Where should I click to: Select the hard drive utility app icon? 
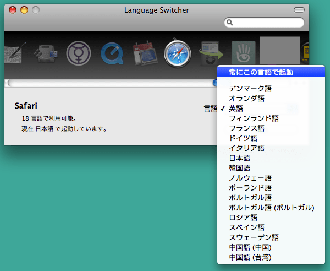(46, 53)
